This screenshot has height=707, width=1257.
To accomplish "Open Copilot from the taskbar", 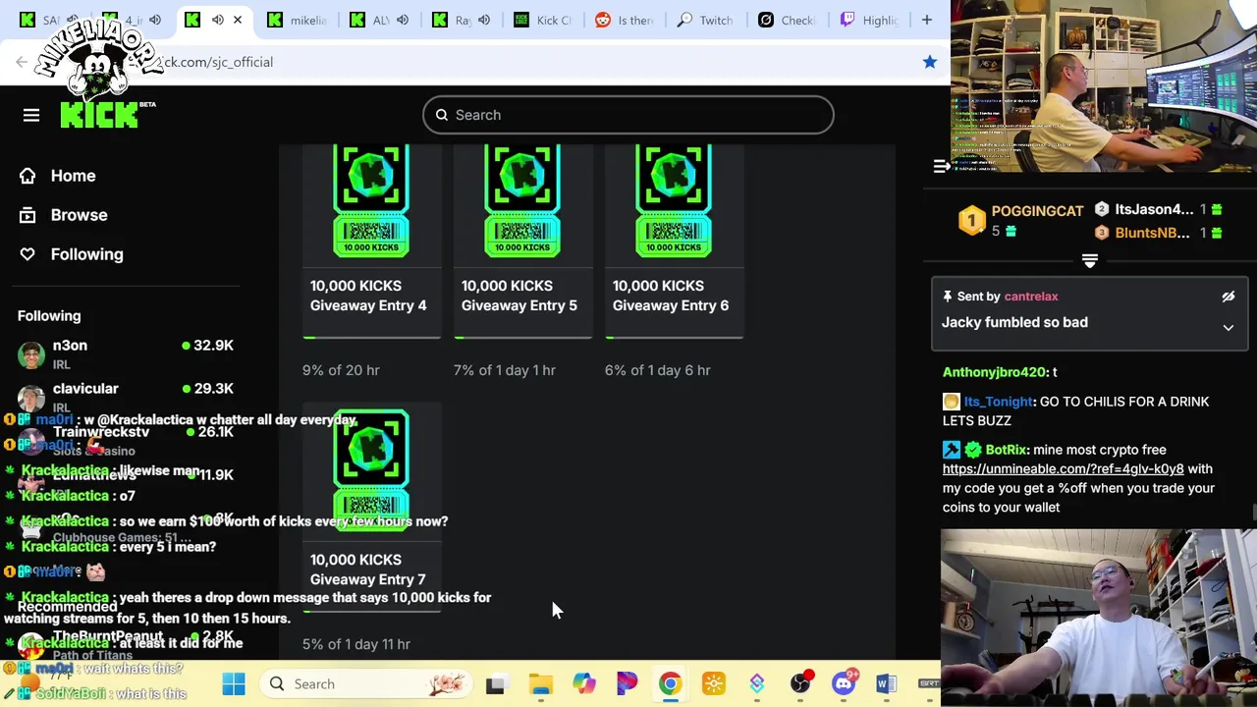I will click(584, 683).
